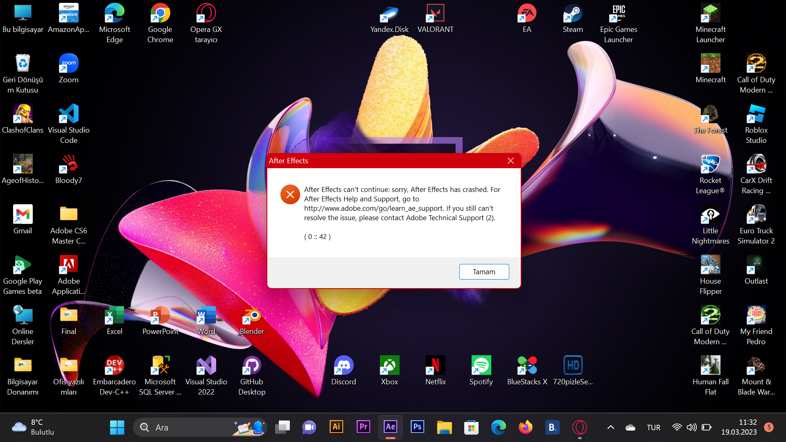
Task: Expand hidden system tray icons
Action: (610, 427)
